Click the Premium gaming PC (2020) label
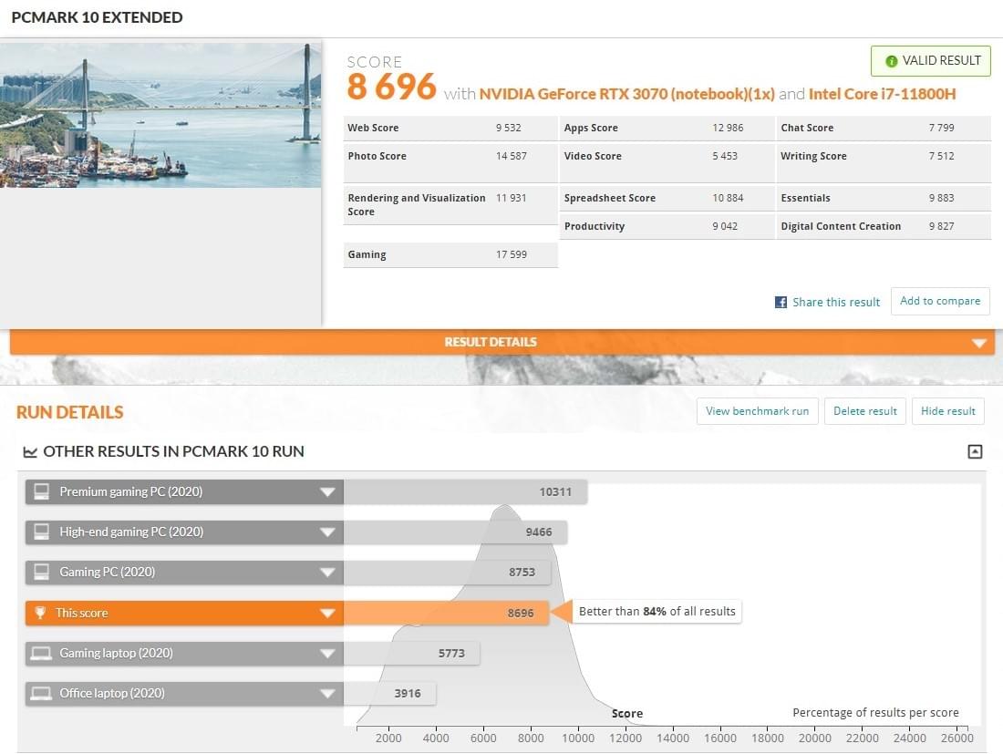The height and width of the screenshot is (754, 1003). 131,491
